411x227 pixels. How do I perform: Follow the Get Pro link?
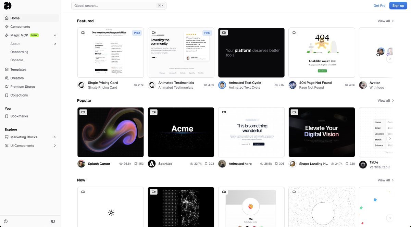379,5
